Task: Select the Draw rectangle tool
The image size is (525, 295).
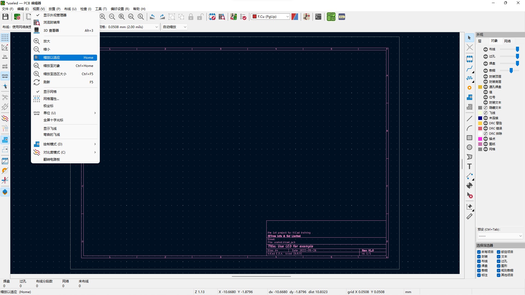Action: tap(469, 138)
